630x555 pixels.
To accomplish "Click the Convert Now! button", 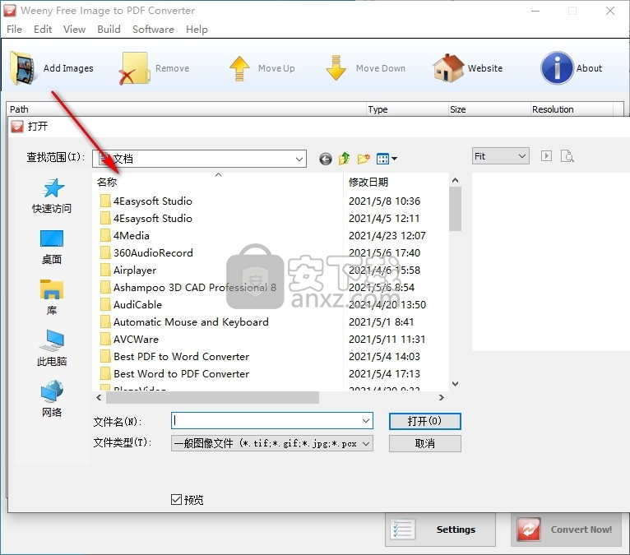I will (566, 530).
